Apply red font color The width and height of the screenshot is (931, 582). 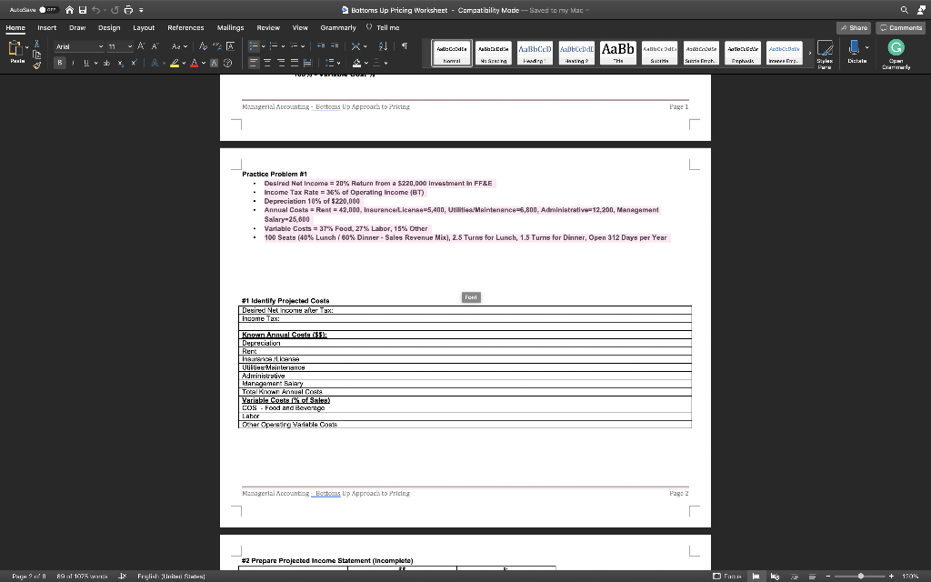click(x=194, y=64)
